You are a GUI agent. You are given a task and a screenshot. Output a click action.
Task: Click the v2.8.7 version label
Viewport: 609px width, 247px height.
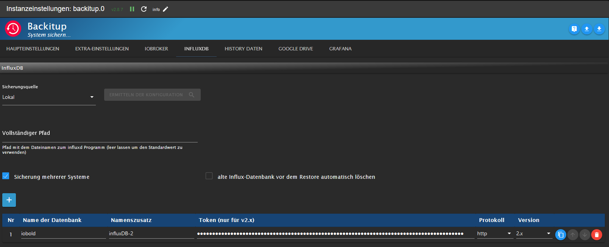[x=117, y=9]
